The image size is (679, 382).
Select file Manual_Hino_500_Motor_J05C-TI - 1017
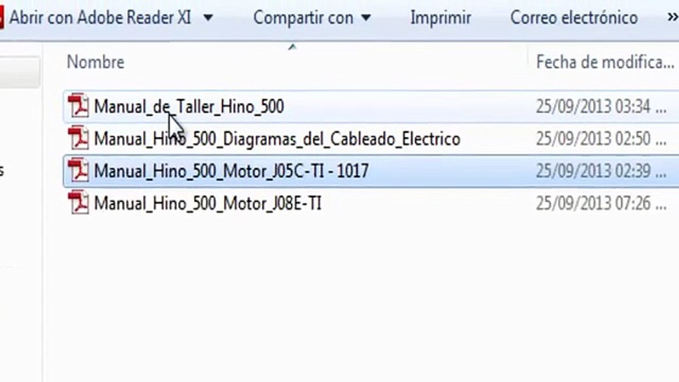231,171
